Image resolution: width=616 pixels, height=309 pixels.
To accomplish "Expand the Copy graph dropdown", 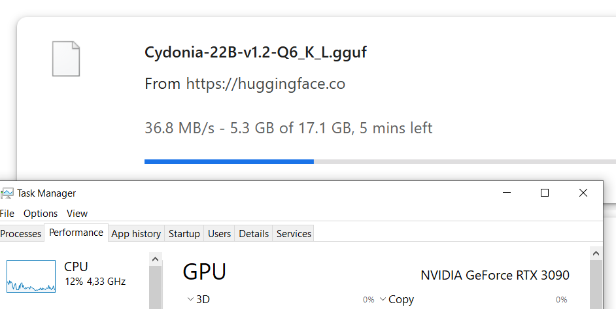I will coord(397,300).
